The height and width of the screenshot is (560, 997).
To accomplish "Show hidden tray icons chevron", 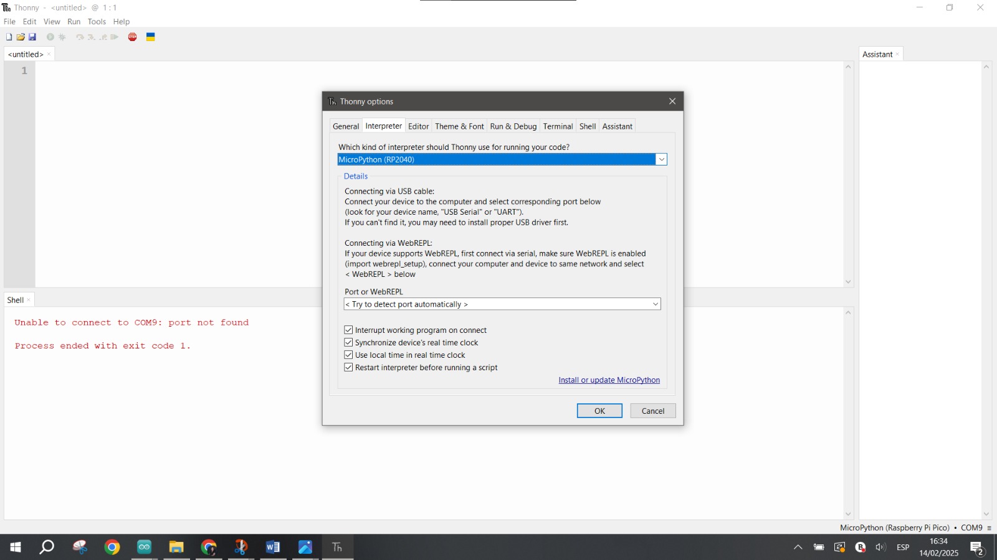I will pyautogui.click(x=798, y=548).
